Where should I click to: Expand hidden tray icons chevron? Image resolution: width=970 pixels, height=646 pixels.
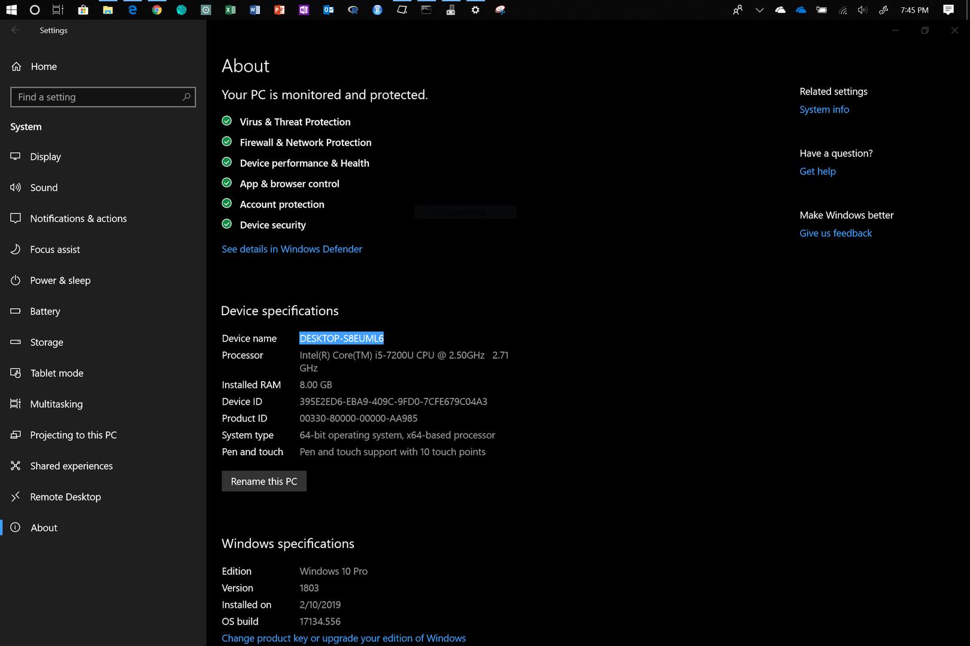[759, 10]
